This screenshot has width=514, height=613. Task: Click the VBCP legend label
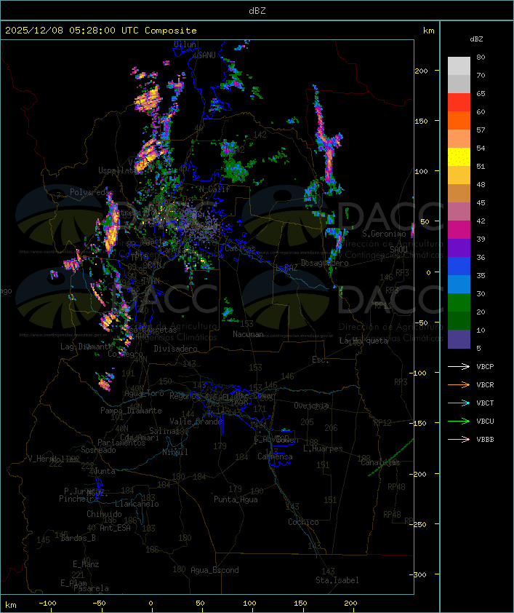click(485, 367)
